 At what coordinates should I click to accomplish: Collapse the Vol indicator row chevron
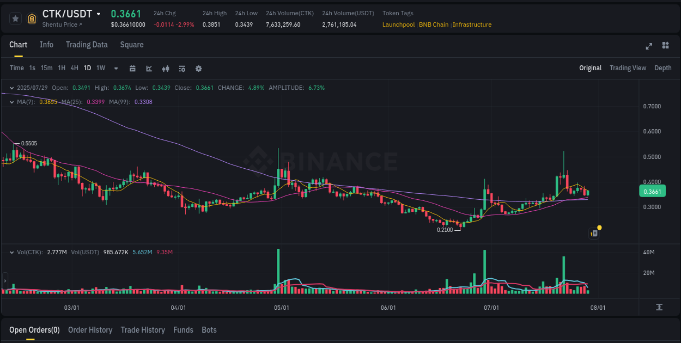coord(12,252)
